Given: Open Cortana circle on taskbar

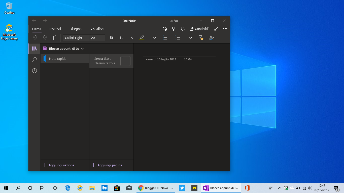Looking at the screenshot, I should 30,188.
